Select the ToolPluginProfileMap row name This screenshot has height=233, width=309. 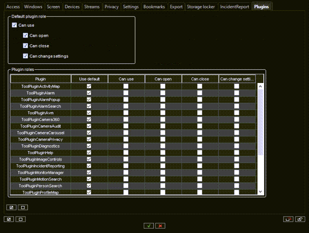pos(41,192)
